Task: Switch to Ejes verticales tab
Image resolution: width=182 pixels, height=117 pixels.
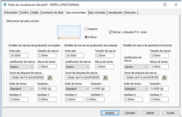Action: point(97,13)
